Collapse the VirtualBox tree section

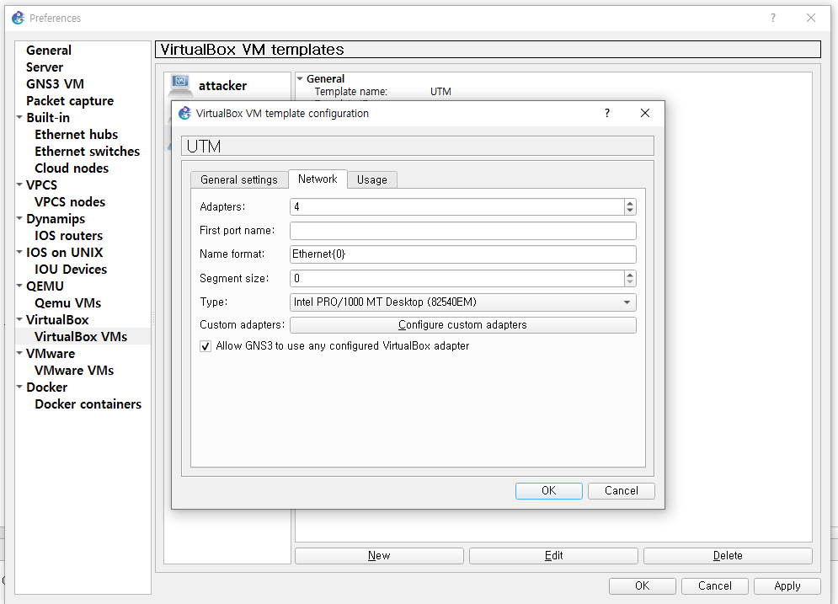pos(19,319)
